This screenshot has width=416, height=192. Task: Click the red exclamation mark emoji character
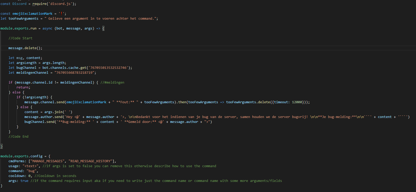pos(61,14)
